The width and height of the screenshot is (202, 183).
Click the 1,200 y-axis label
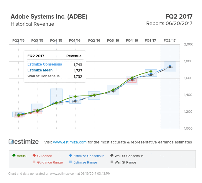(188, 112)
